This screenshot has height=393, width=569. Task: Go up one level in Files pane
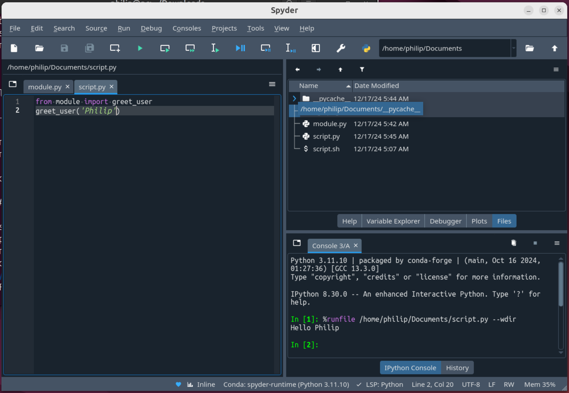(x=340, y=70)
